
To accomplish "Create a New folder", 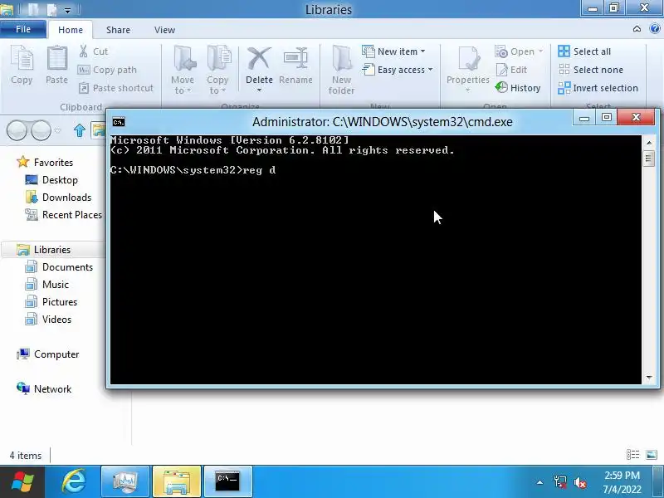I will tap(341, 71).
